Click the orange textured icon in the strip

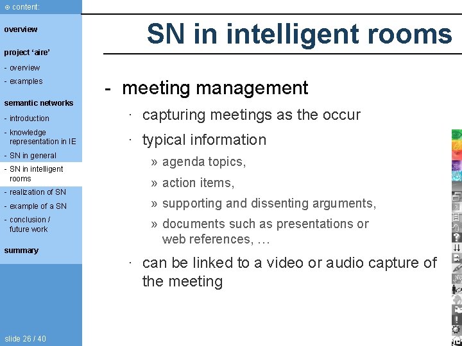[x=457, y=145]
